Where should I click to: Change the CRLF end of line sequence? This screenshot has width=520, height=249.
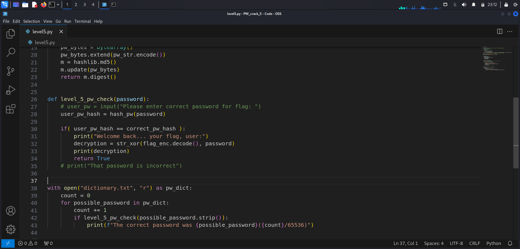click(x=474, y=243)
